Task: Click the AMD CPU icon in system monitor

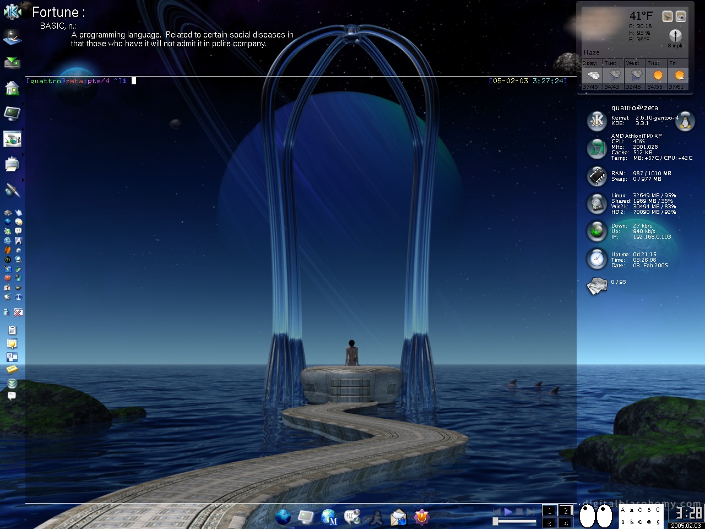Action: [596, 148]
